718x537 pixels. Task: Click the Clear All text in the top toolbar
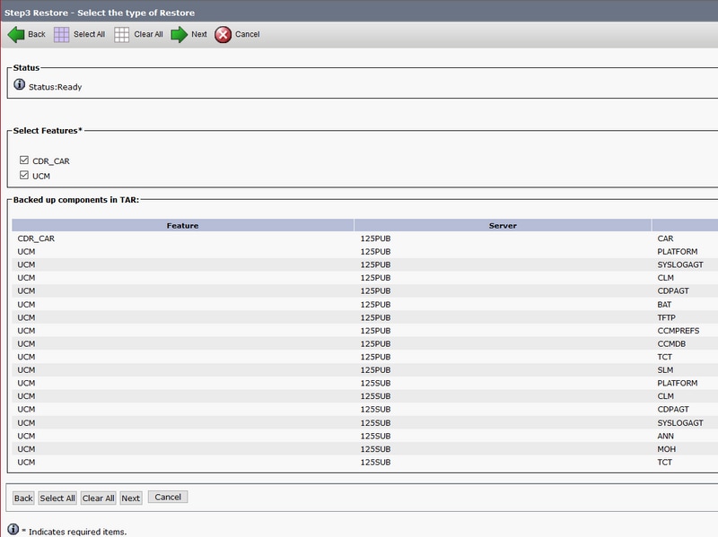click(148, 34)
